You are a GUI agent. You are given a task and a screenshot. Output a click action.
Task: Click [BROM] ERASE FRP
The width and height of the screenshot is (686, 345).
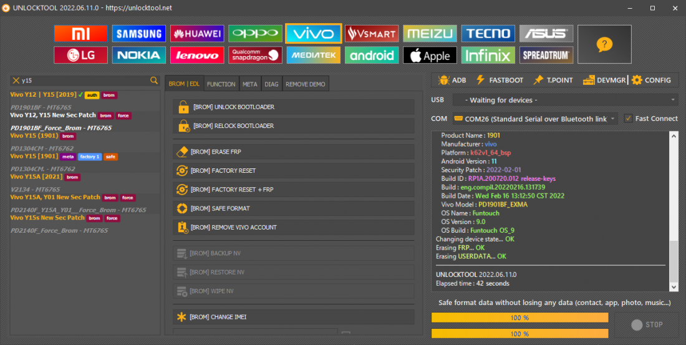tap(293, 152)
